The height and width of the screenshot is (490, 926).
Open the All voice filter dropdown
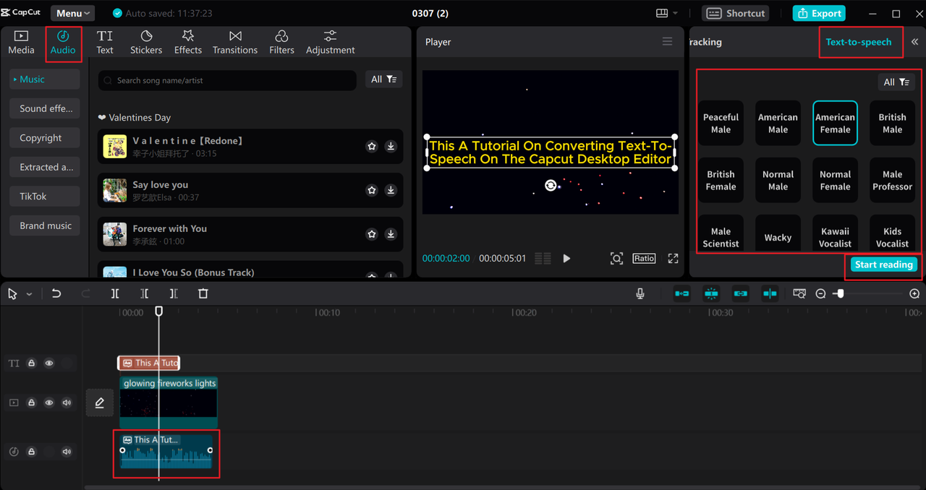(x=896, y=82)
